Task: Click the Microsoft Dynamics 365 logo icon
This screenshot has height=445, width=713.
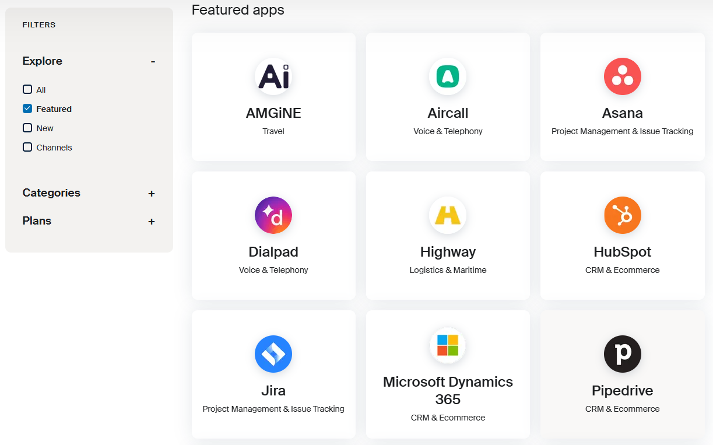Action: 448,345
